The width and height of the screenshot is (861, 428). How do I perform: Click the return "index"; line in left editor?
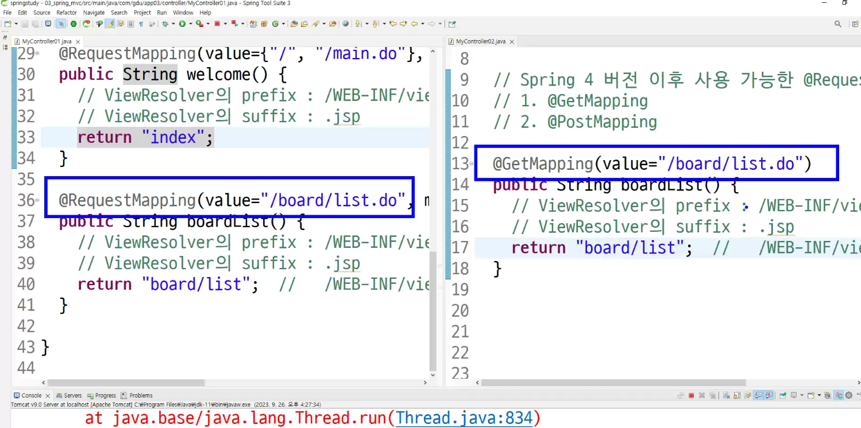point(145,137)
